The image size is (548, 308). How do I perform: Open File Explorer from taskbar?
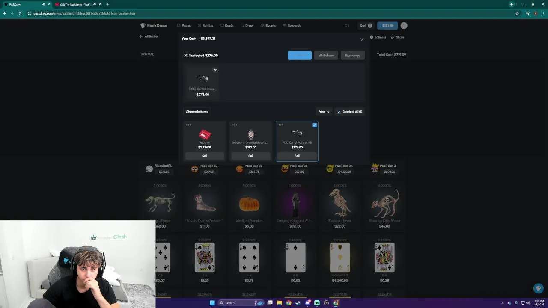279,303
